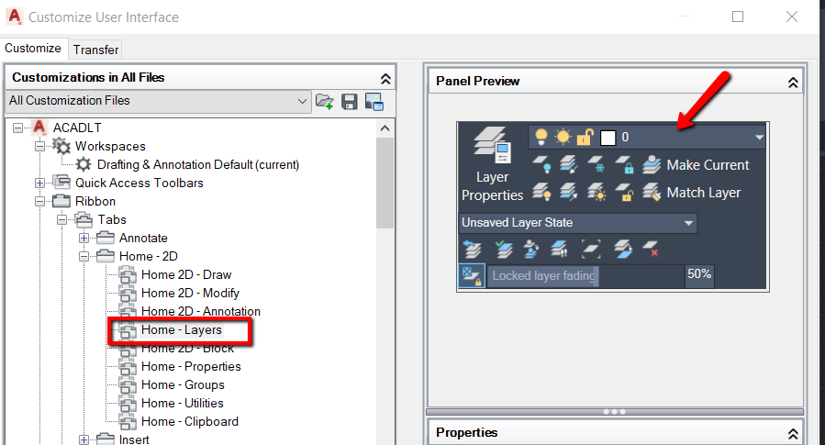Click the Locked layer fading slider
825x445 pixels.
(x=585, y=275)
